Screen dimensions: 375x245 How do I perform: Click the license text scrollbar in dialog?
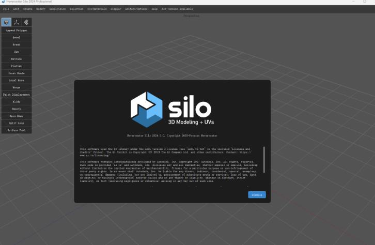264,160
